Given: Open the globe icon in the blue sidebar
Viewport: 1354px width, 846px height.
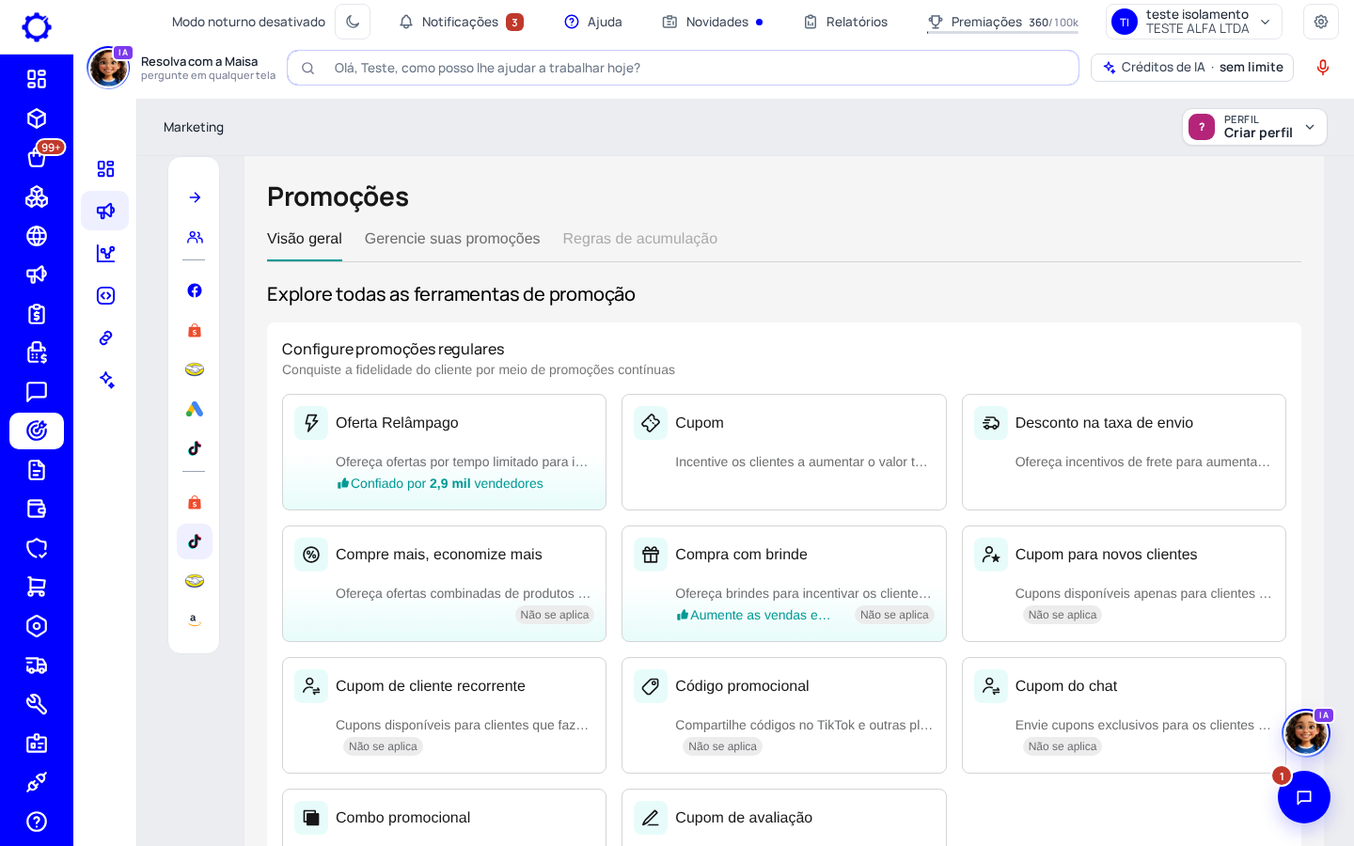Looking at the screenshot, I should point(37,236).
